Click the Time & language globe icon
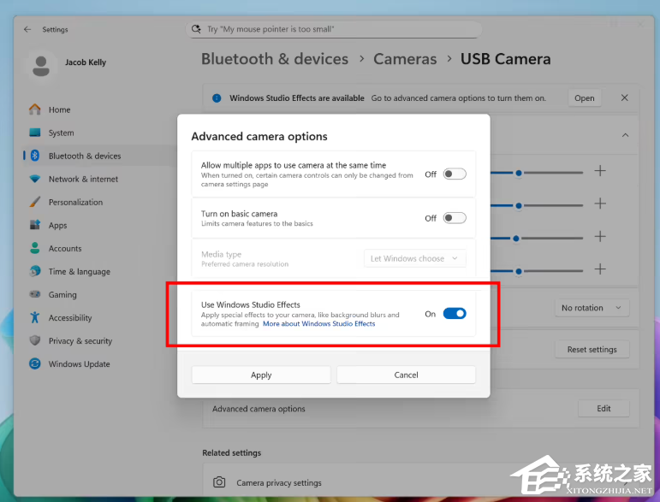The width and height of the screenshot is (660, 502). (x=35, y=271)
